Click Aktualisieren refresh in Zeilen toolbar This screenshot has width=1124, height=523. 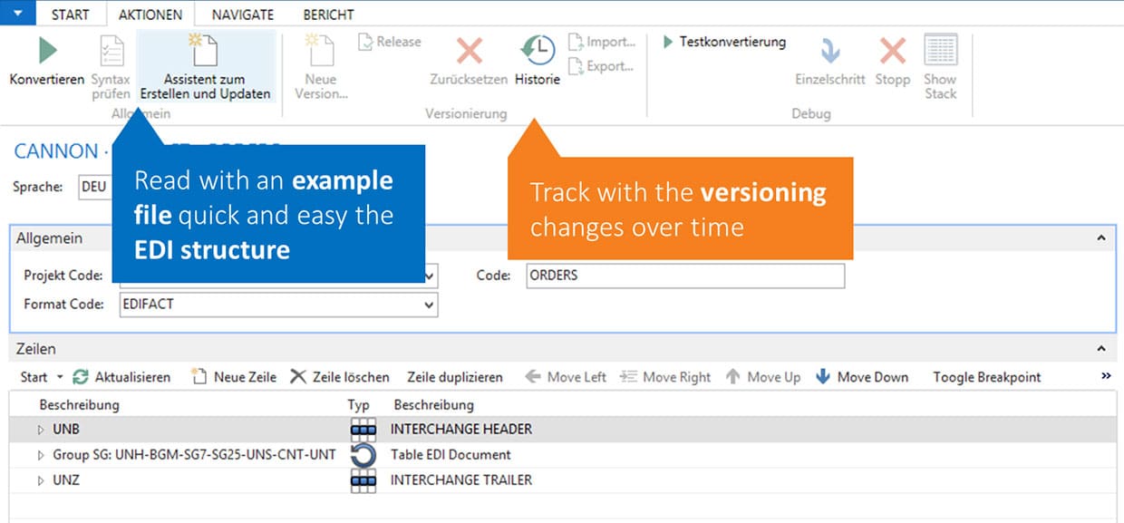coord(122,377)
